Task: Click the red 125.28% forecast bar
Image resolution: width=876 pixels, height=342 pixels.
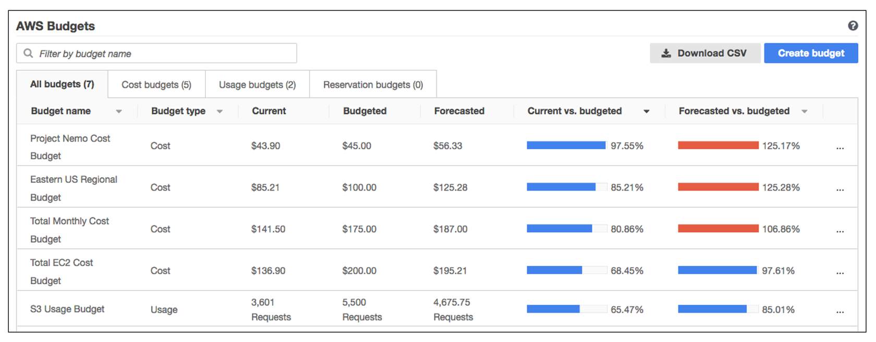Action: click(x=719, y=187)
